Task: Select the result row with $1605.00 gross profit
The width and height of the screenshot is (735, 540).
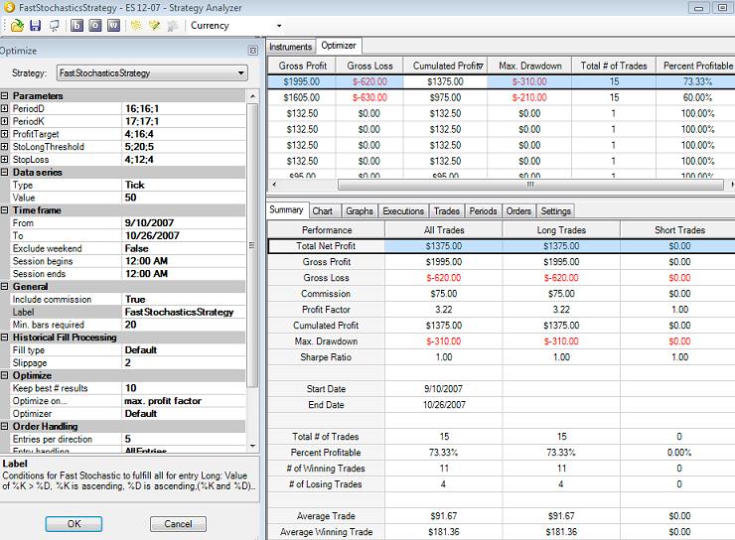Action: (x=502, y=97)
